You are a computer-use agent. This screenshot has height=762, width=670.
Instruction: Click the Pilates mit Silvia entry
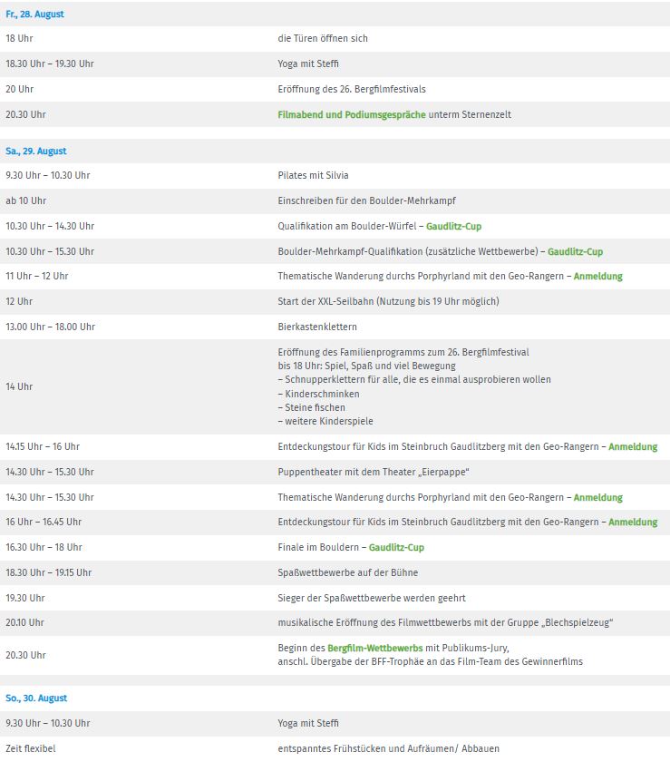pyautogui.click(x=313, y=175)
